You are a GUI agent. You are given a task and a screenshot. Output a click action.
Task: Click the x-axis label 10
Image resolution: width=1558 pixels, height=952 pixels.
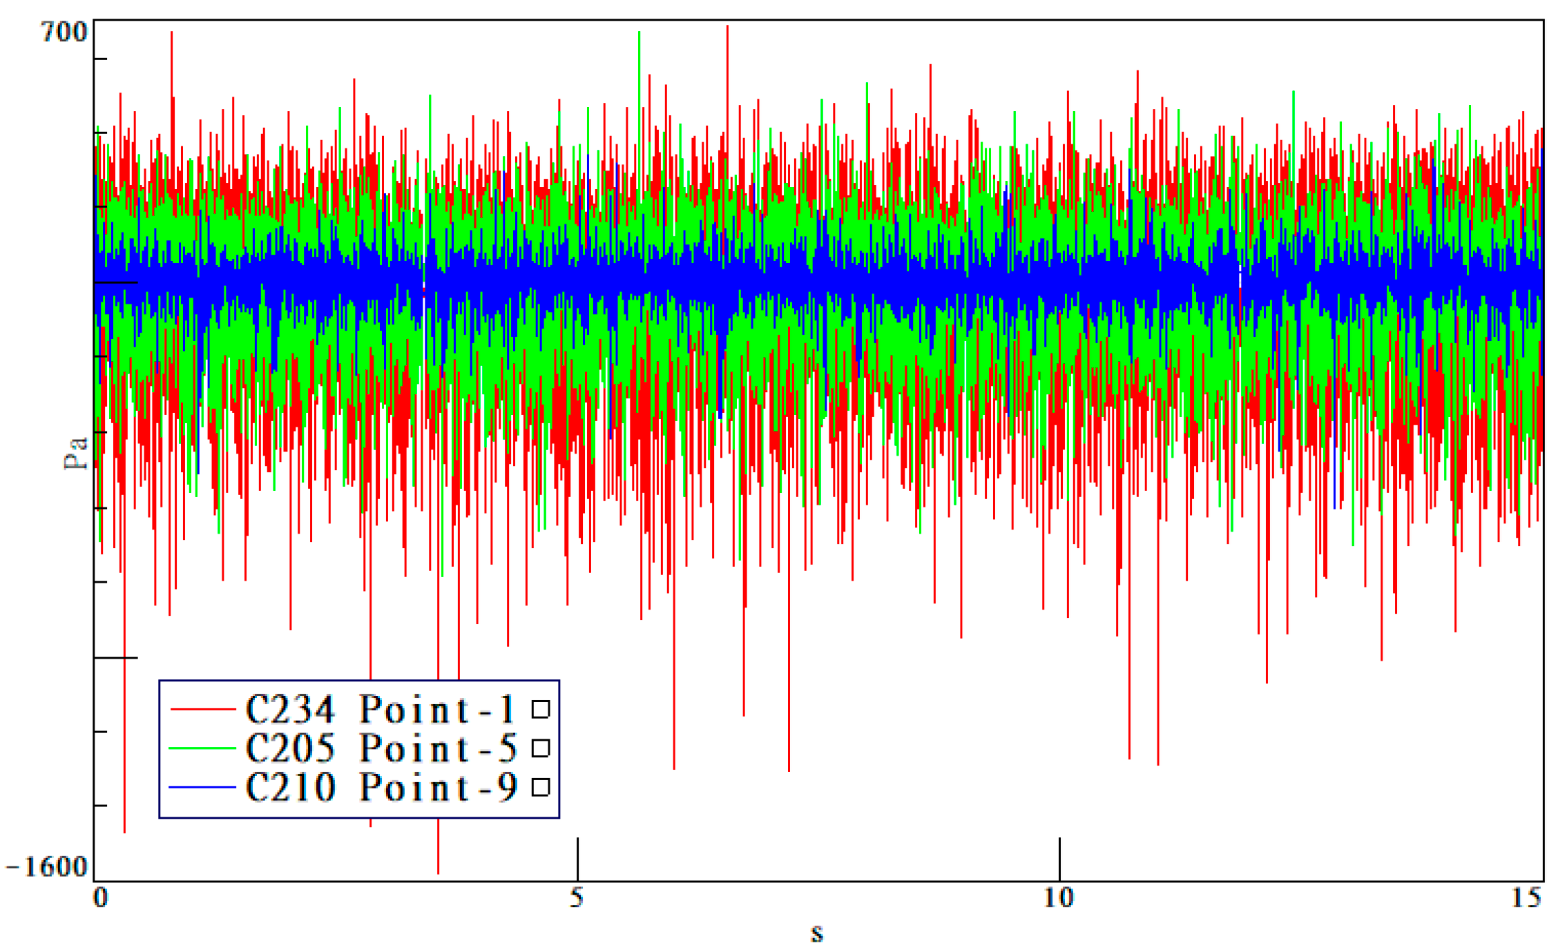point(1059,897)
